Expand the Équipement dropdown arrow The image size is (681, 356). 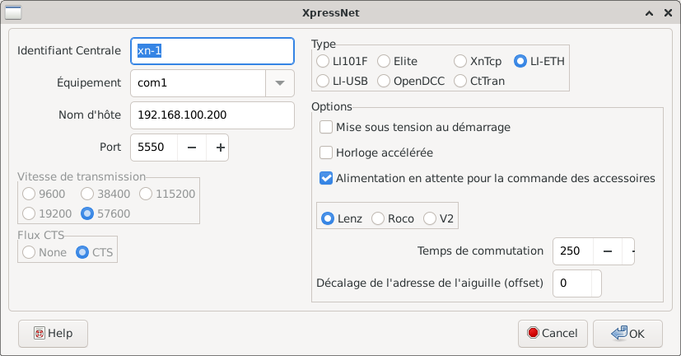279,83
